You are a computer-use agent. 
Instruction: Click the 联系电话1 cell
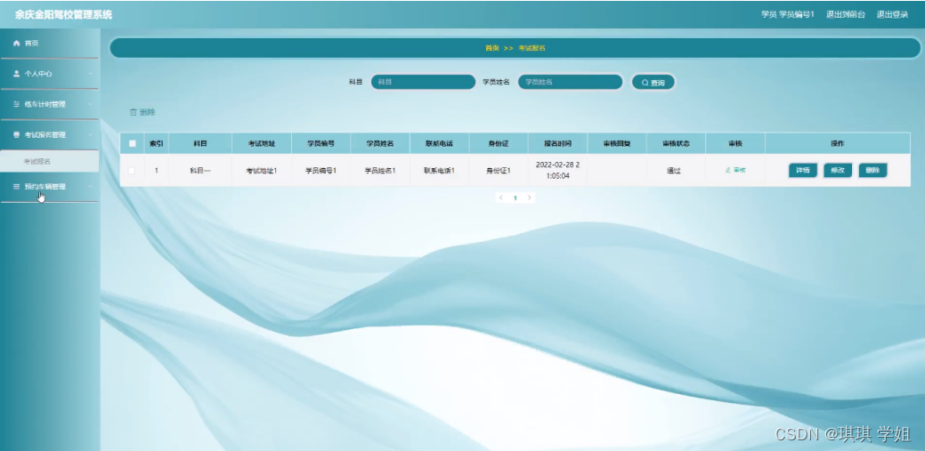(439, 171)
